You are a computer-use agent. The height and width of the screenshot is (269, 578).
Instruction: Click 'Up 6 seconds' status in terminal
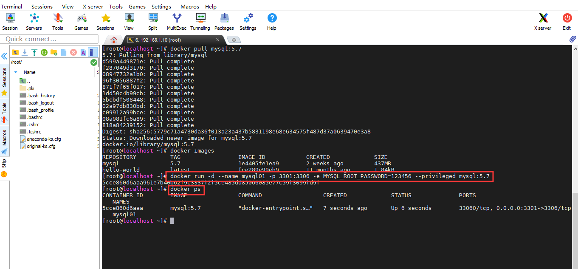coord(411,208)
